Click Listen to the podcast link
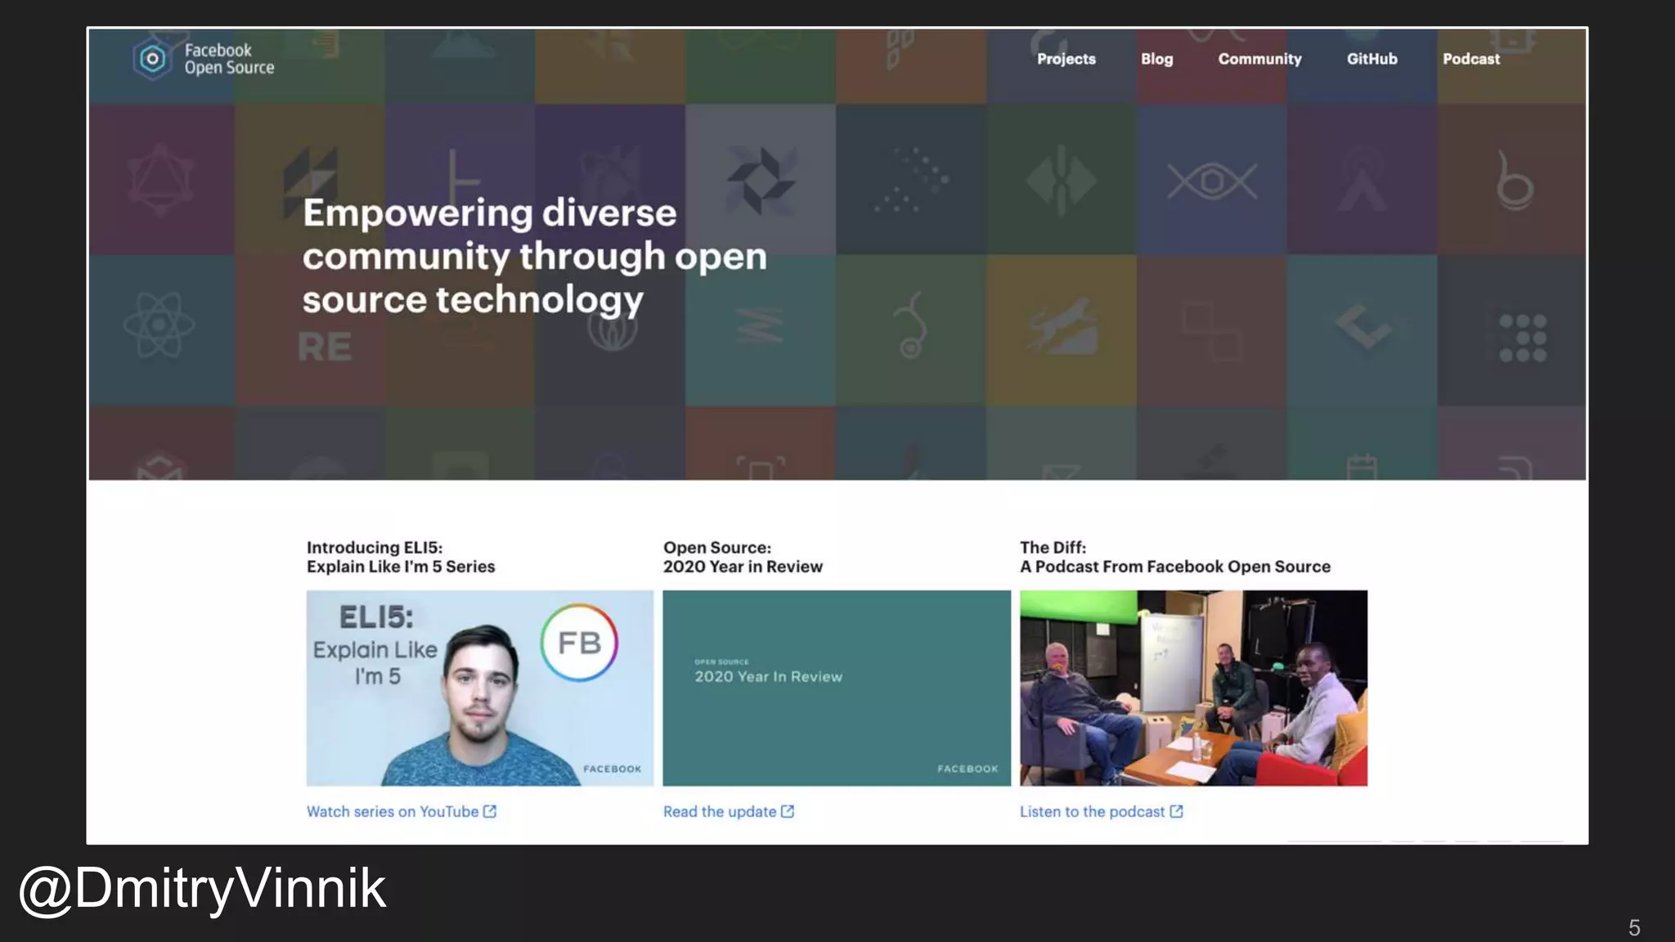The image size is (1675, 942). 1092,811
